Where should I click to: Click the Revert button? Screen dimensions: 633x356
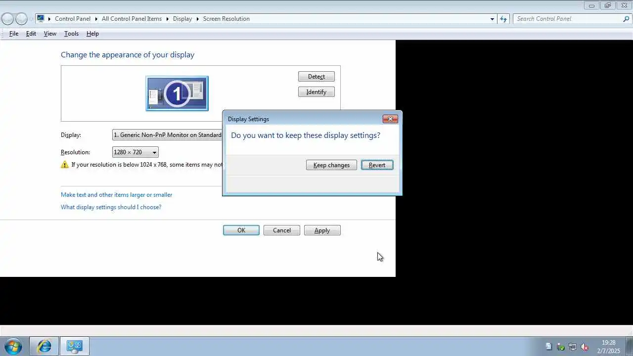click(377, 165)
